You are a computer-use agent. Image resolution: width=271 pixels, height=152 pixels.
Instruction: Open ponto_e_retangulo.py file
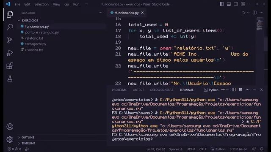[42, 32]
